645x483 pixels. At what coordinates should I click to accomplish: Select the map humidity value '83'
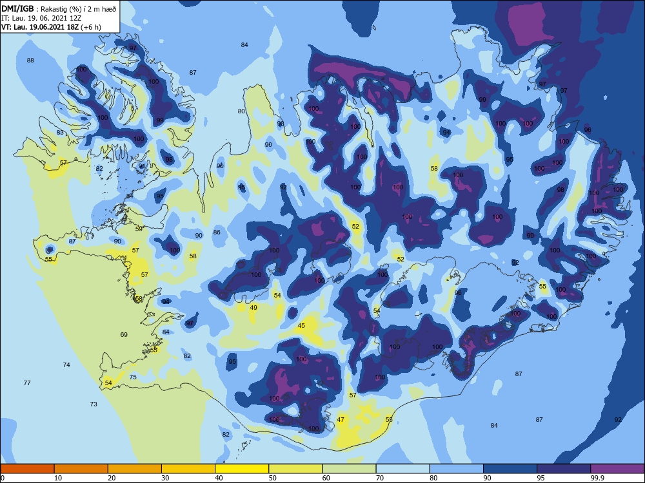click(x=60, y=132)
